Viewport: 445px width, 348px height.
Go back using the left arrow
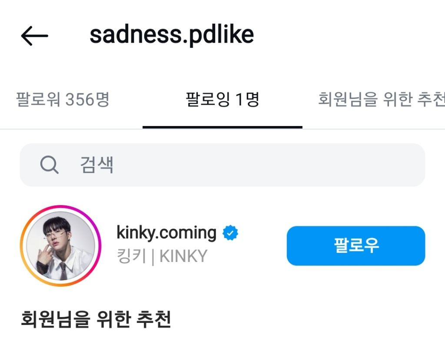point(34,36)
